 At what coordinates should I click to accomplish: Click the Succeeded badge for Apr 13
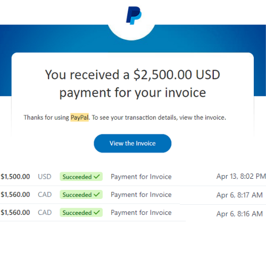coord(81,177)
